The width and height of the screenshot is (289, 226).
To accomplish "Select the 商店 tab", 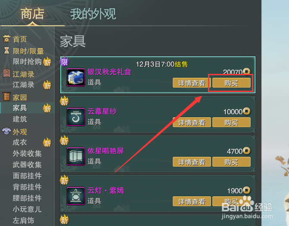I will (x=32, y=14).
